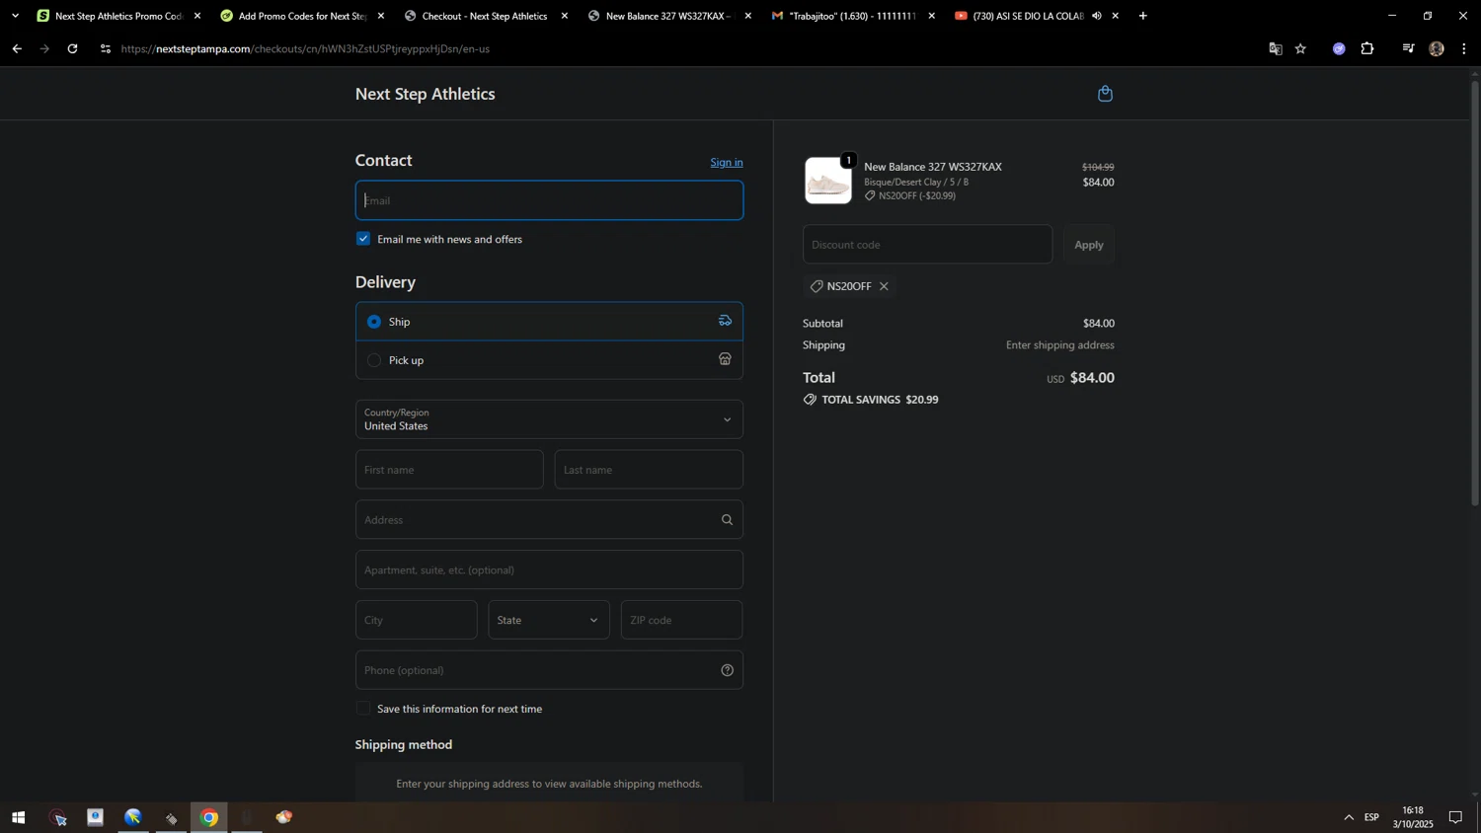The width and height of the screenshot is (1481, 833).
Task: Toggle Email me with news and offers
Action: pyautogui.click(x=363, y=239)
